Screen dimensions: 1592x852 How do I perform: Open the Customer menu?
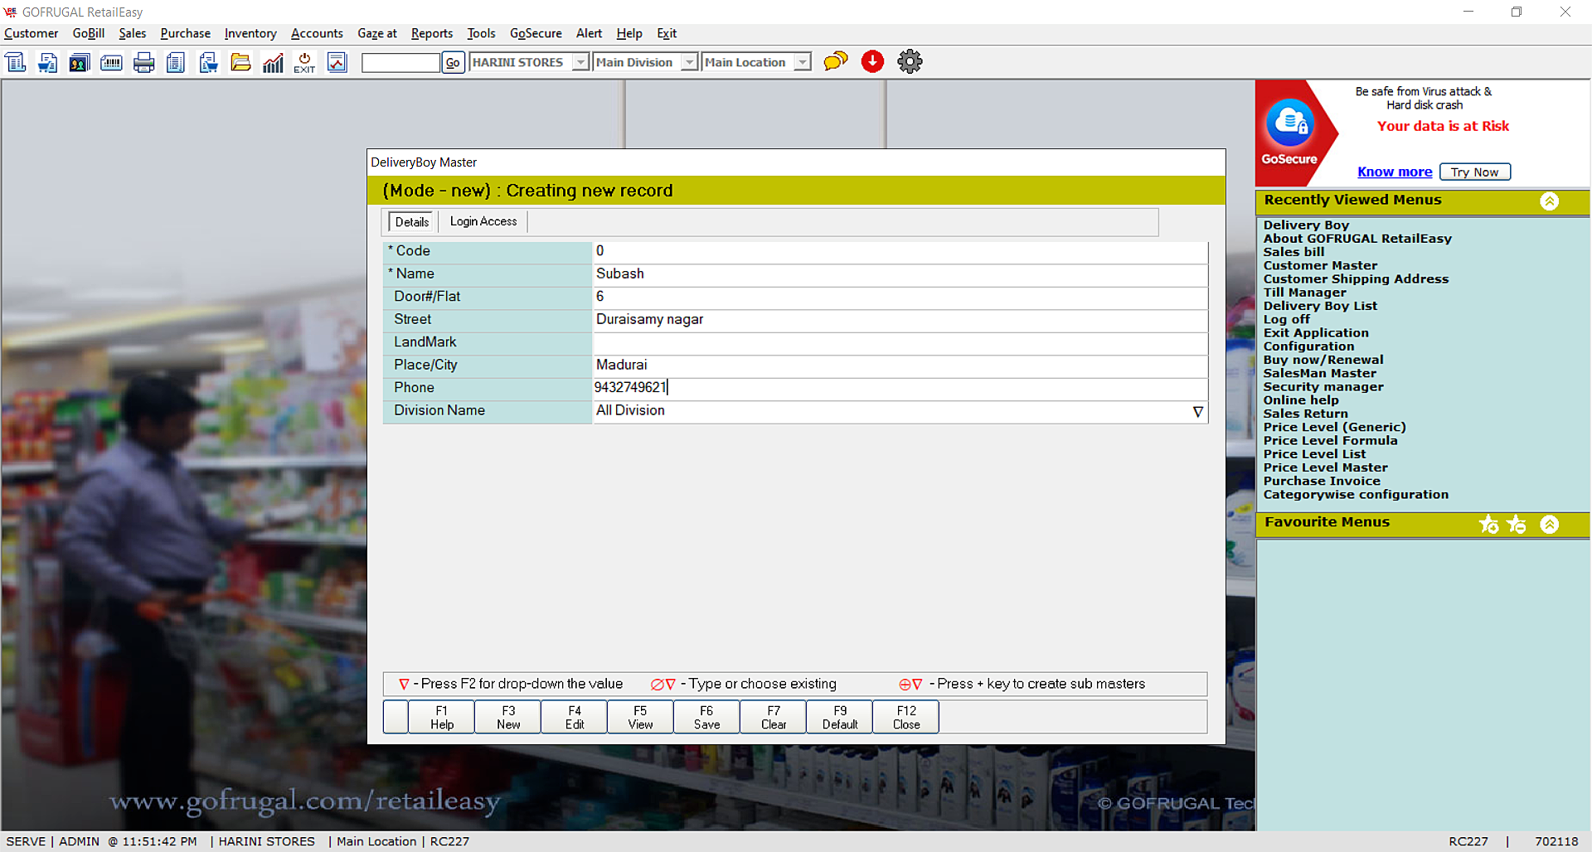tap(31, 33)
